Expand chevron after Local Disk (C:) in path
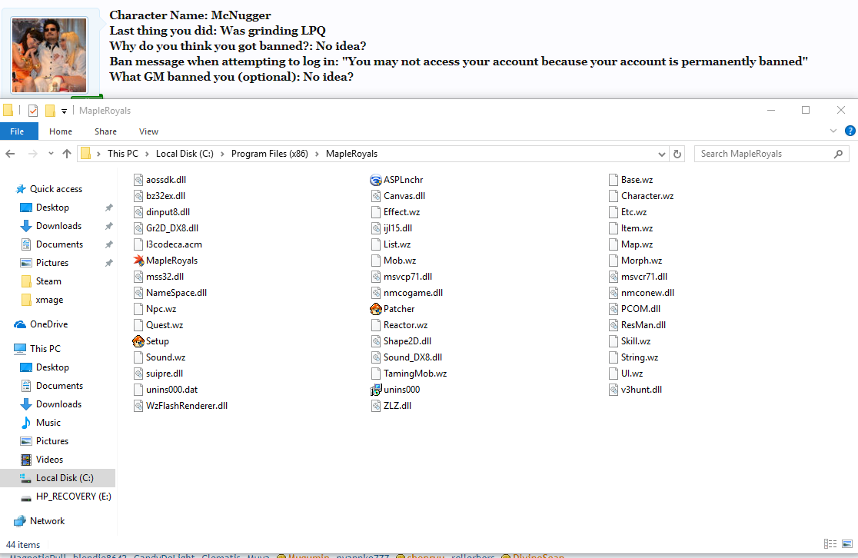The height and width of the screenshot is (558, 858). [x=223, y=154]
